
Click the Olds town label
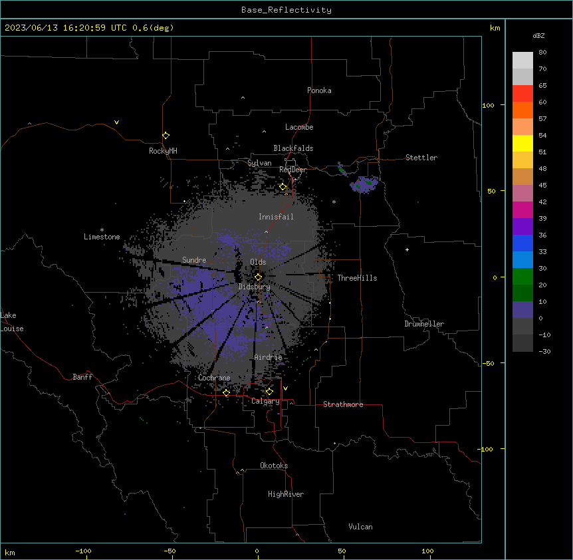coord(258,262)
